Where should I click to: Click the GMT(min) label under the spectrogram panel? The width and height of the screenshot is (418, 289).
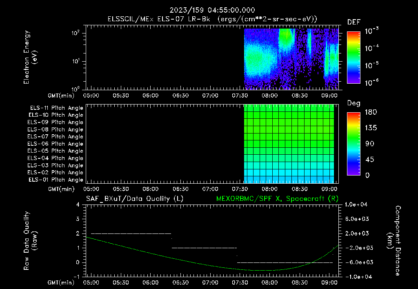(61, 96)
